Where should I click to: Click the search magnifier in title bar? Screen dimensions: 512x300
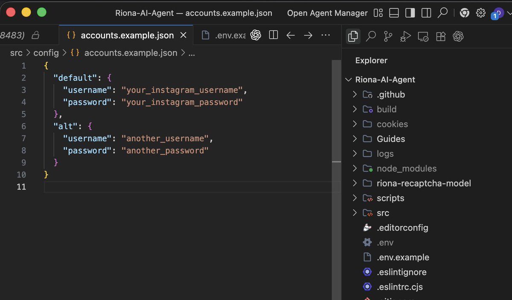coord(442,13)
